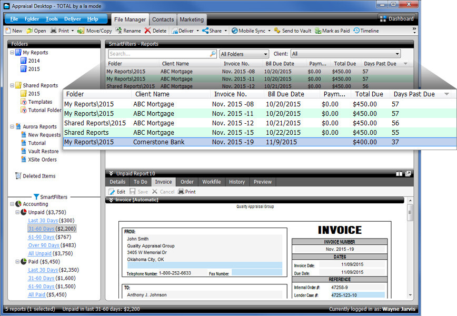Click the SmartFilters funnel icon

point(36,197)
